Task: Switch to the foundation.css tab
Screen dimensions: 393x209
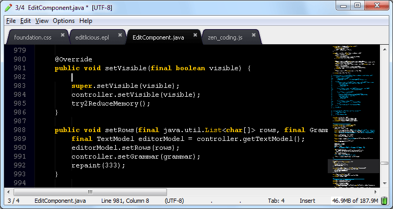Action: click(32, 37)
